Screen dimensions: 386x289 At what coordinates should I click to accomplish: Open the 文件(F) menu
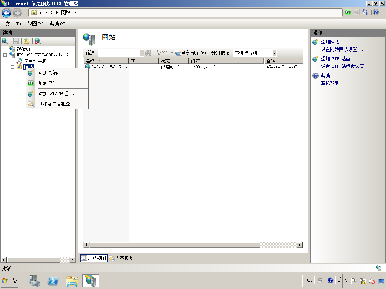point(13,24)
